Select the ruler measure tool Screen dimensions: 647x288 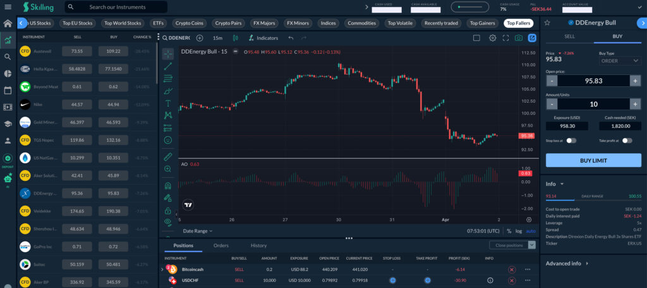(168, 156)
